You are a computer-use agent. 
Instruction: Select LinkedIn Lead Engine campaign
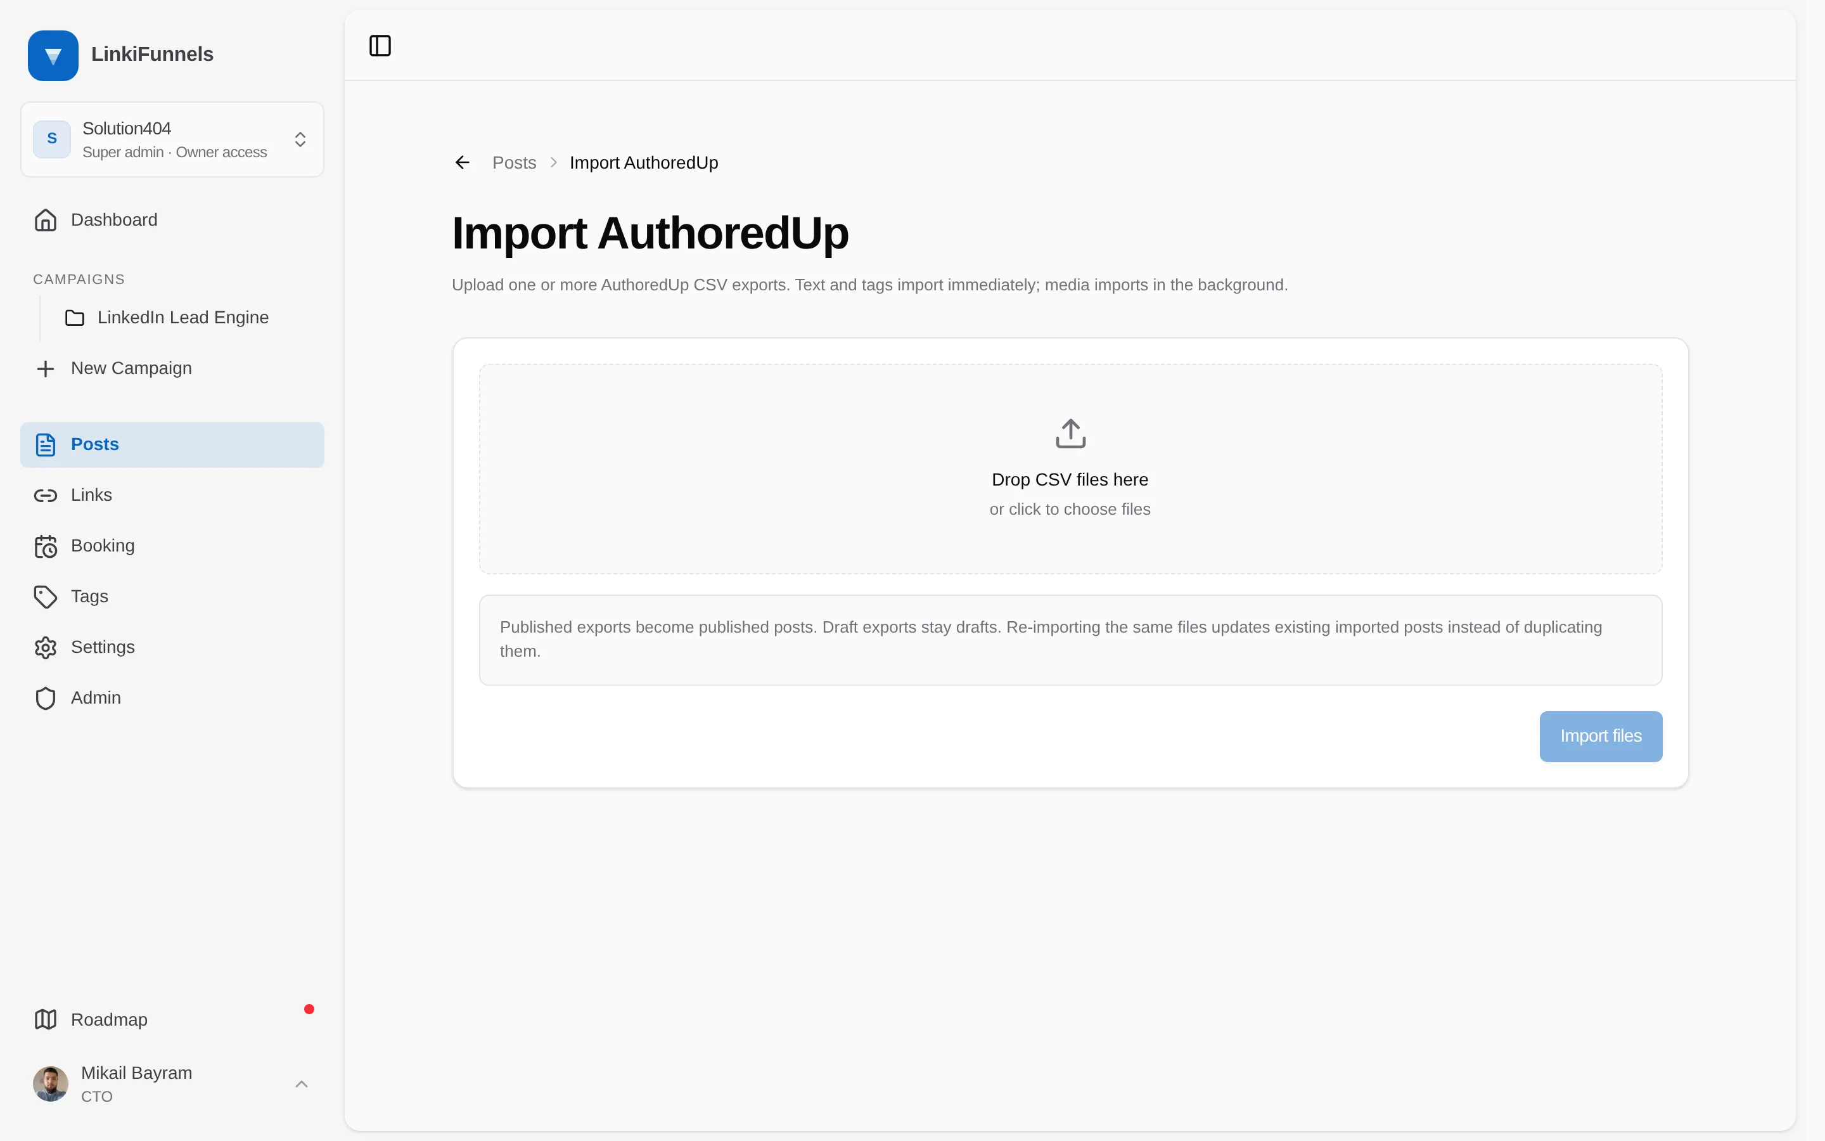(x=189, y=318)
